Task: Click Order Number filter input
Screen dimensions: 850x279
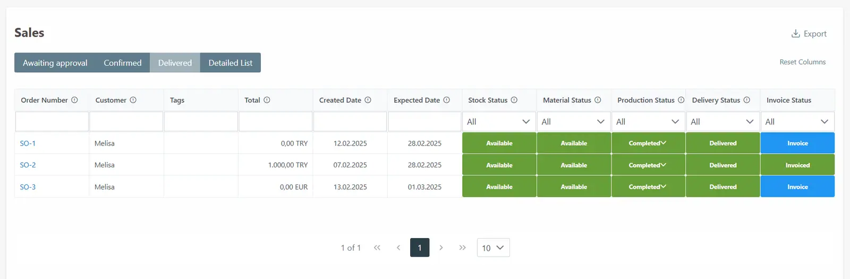Action: [52, 122]
